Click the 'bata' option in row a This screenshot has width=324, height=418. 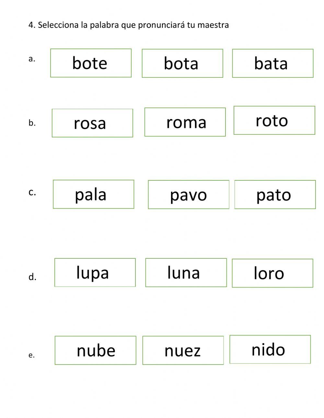click(x=272, y=63)
